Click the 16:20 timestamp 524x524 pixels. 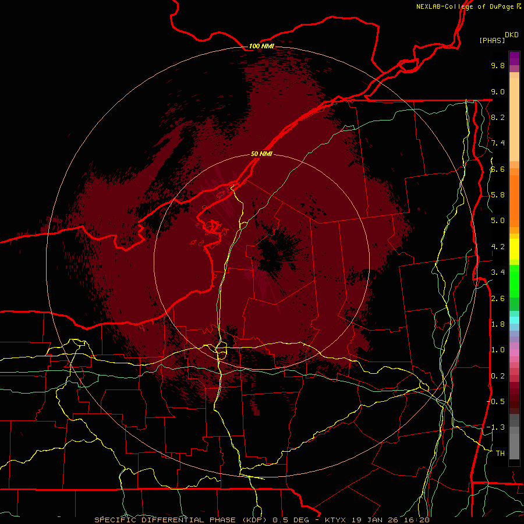[x=416, y=520]
